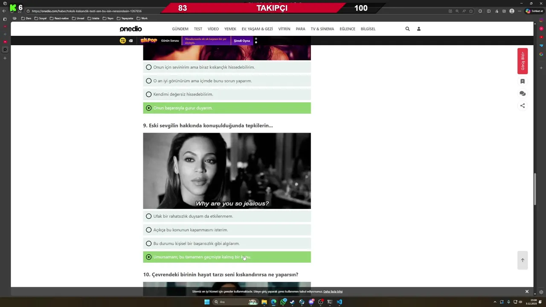The width and height of the screenshot is (546, 307).
Task: Open WhatsApp from taskbar
Action: (x=283, y=302)
